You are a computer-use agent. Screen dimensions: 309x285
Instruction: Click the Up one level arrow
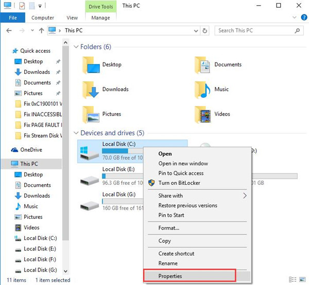(x=41, y=30)
